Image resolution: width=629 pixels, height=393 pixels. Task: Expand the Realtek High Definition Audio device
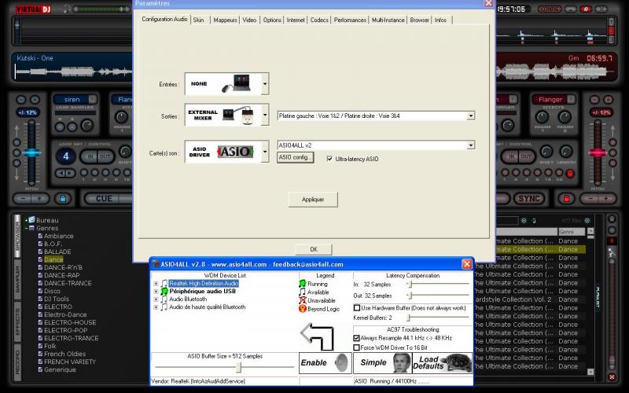coord(156,284)
